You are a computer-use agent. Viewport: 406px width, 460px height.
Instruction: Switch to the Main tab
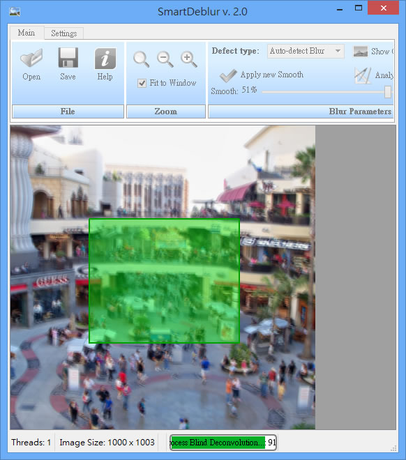[x=27, y=33]
